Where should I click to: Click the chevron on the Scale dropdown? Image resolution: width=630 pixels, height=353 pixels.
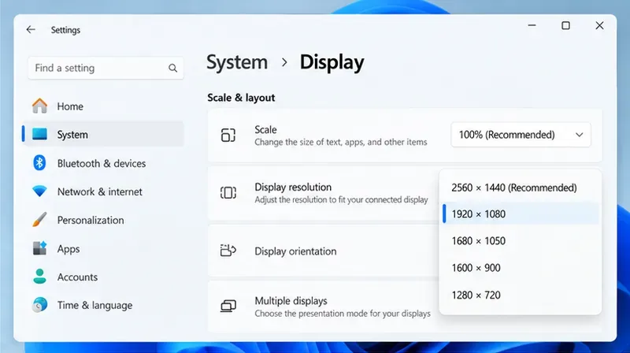tap(579, 135)
